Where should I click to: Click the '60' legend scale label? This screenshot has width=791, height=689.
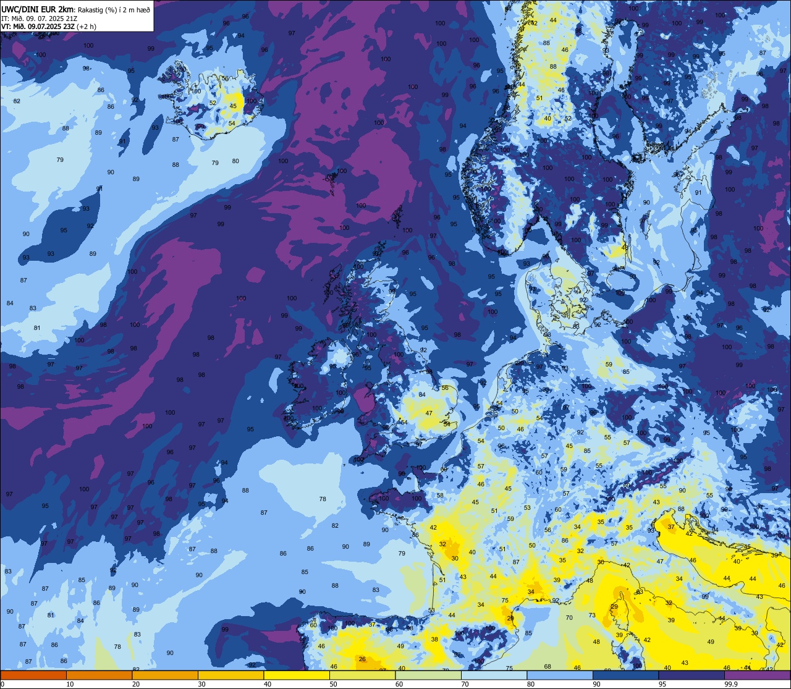point(399,684)
